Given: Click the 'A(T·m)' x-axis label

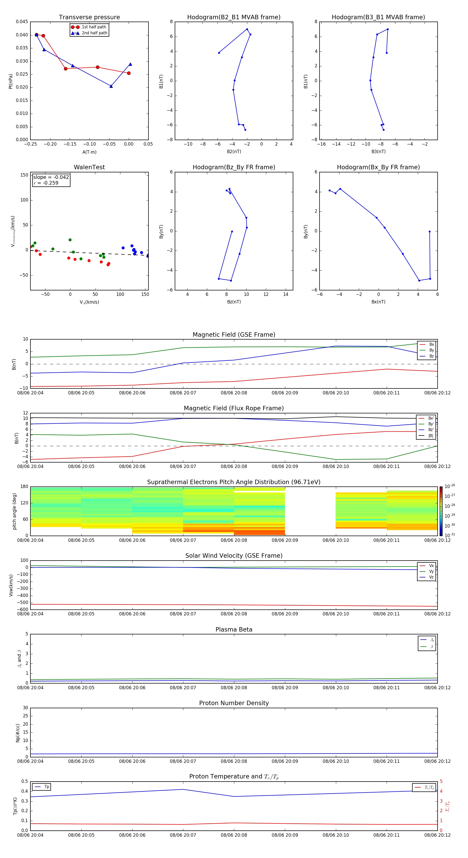Looking at the screenshot, I should point(89,152).
